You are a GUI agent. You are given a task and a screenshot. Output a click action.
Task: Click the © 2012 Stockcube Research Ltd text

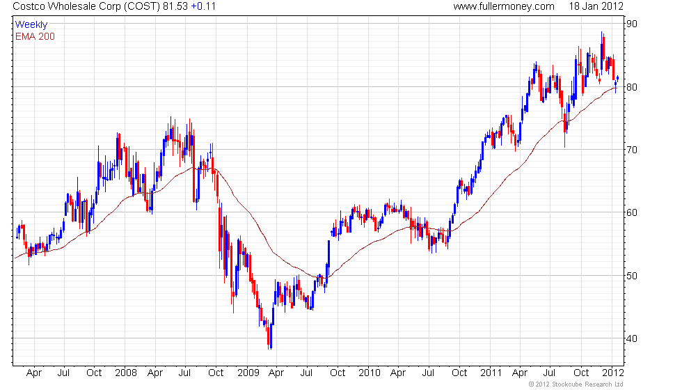[x=576, y=384]
